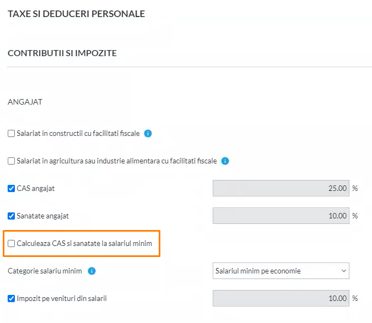Click TAXE SI DEDUCERI PERSONALE title

[x=76, y=14]
